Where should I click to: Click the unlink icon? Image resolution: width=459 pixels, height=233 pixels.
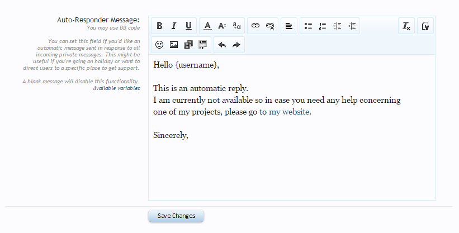tap(270, 26)
